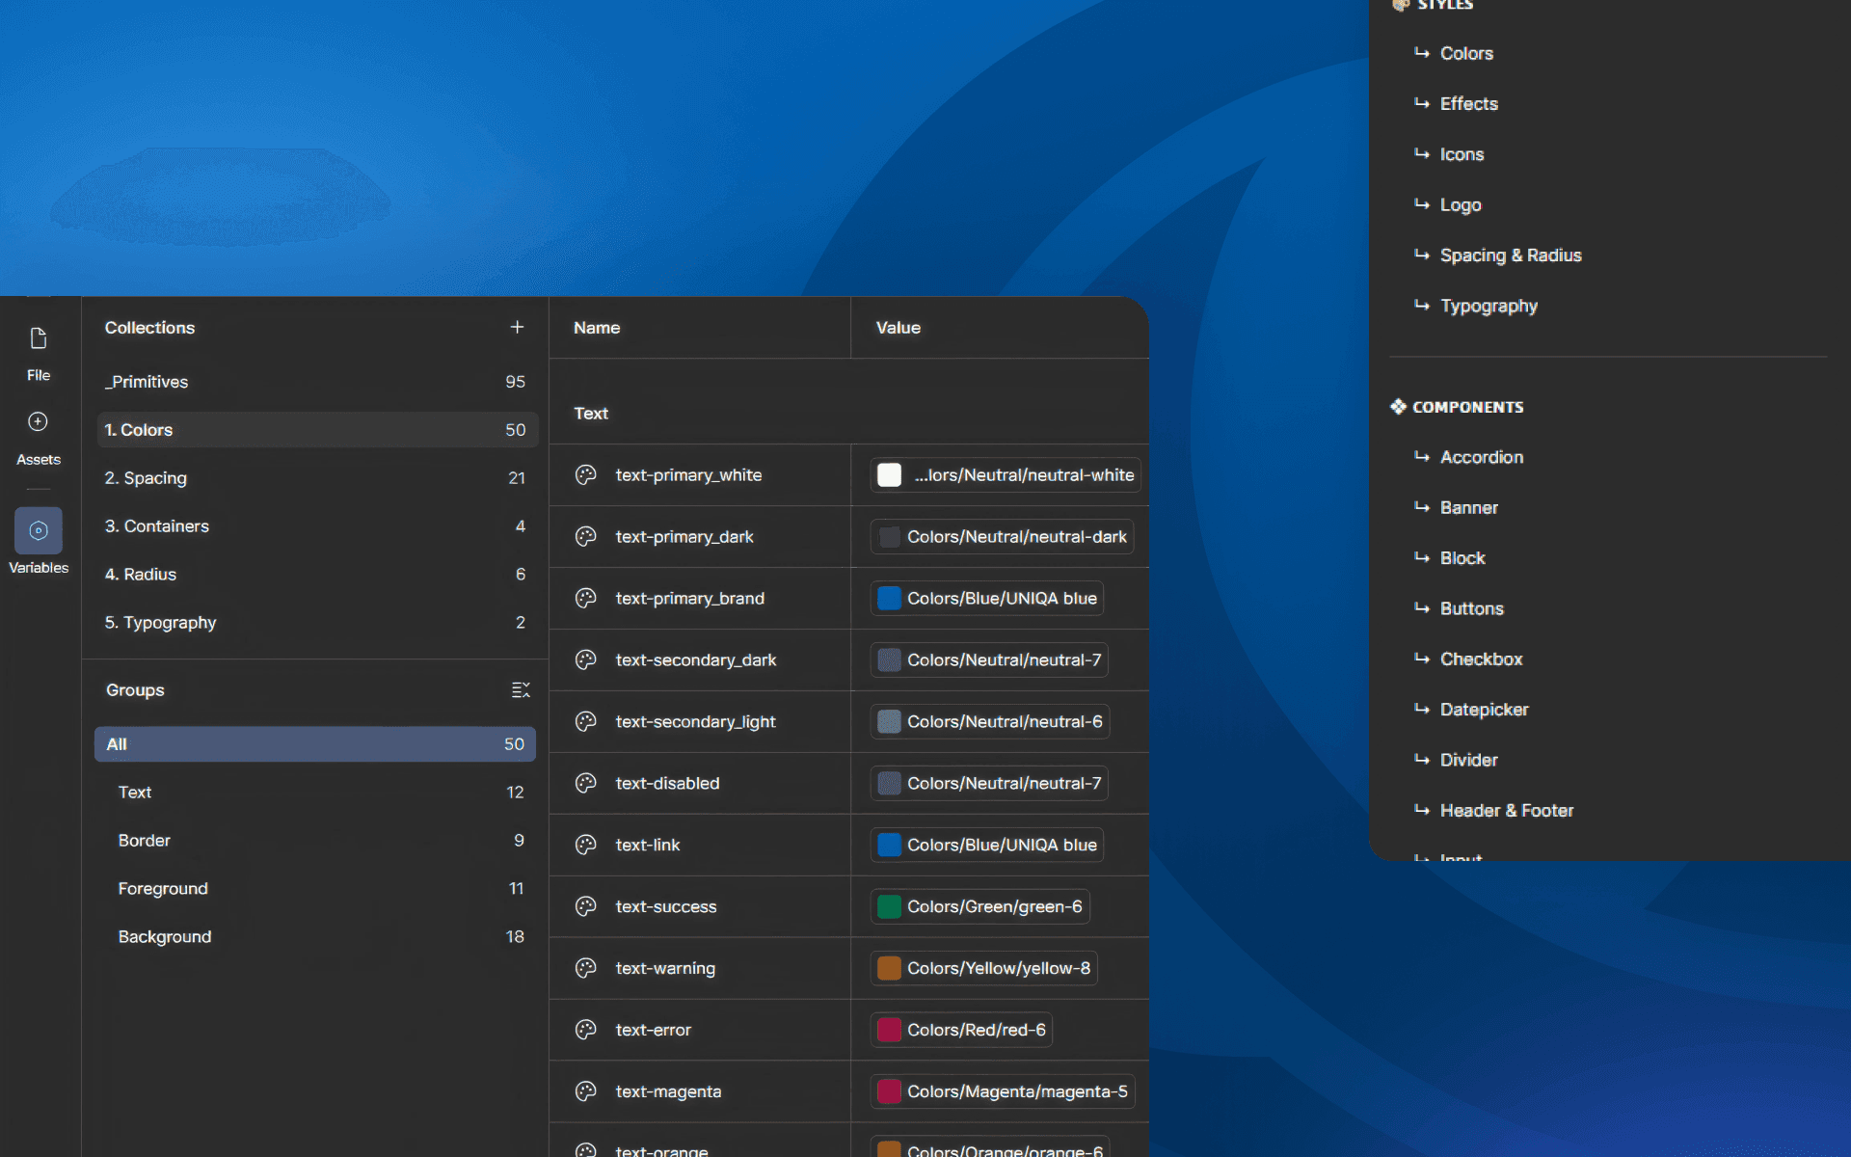Go to Accordion component page
The image size is (1851, 1157).
pyautogui.click(x=1482, y=458)
